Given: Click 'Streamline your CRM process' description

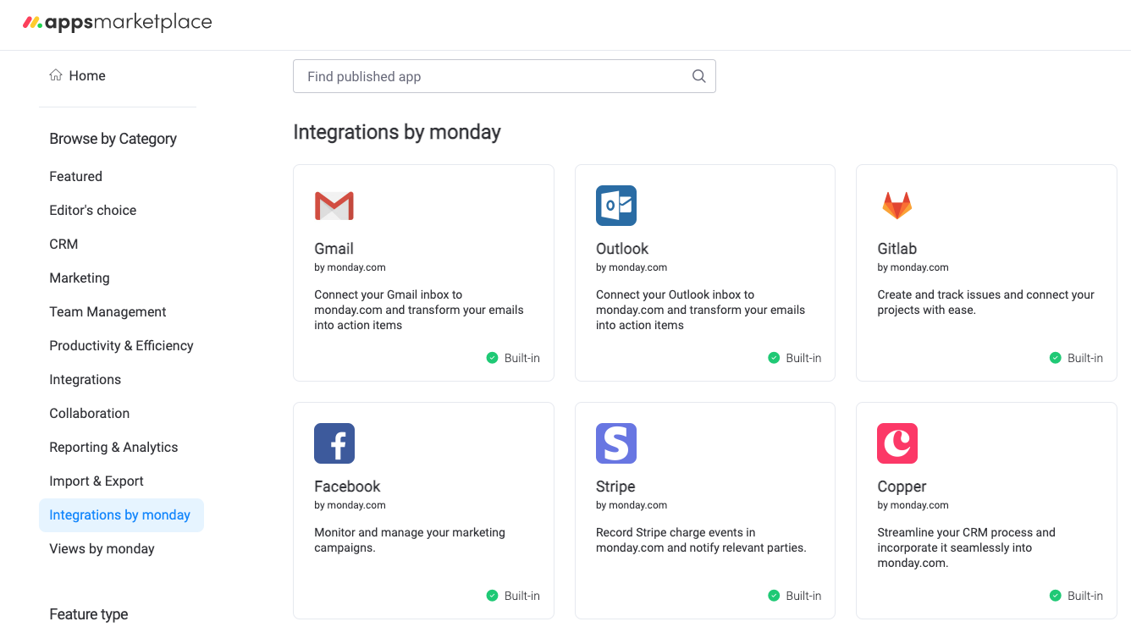Looking at the screenshot, I should click(967, 547).
